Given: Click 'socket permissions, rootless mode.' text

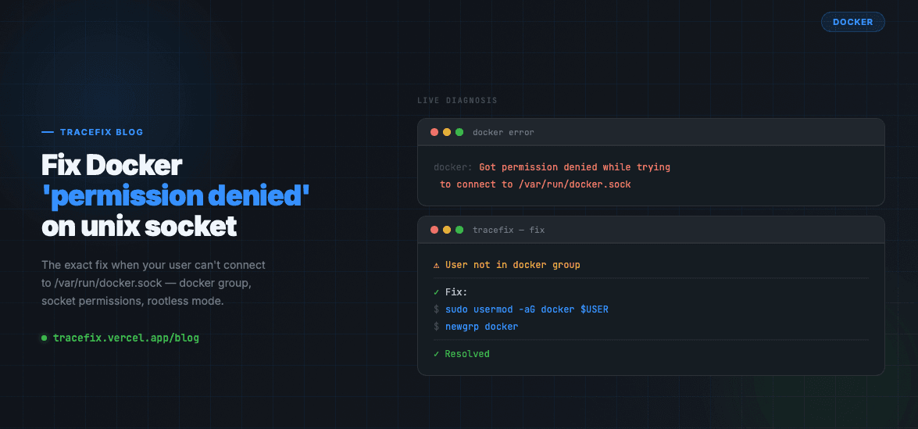Looking at the screenshot, I should 133,302.
